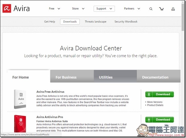186x138 pixels.
Task: Open Product Details link for Free Antivirus
Action: pos(155,105)
